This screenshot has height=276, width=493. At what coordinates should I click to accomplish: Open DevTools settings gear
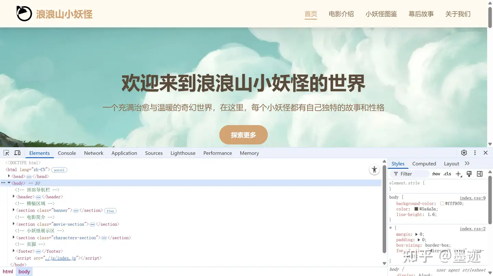pyautogui.click(x=464, y=153)
